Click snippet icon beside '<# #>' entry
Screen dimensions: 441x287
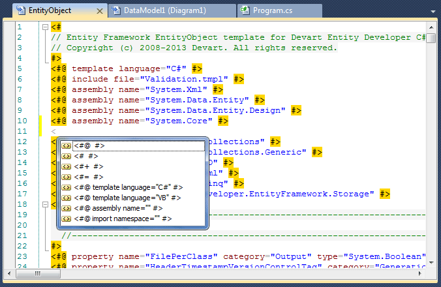click(67, 156)
